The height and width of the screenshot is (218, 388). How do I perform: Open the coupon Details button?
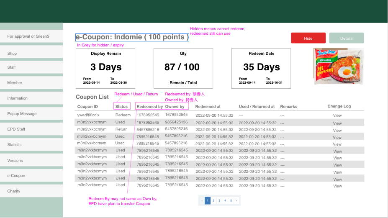click(x=346, y=38)
